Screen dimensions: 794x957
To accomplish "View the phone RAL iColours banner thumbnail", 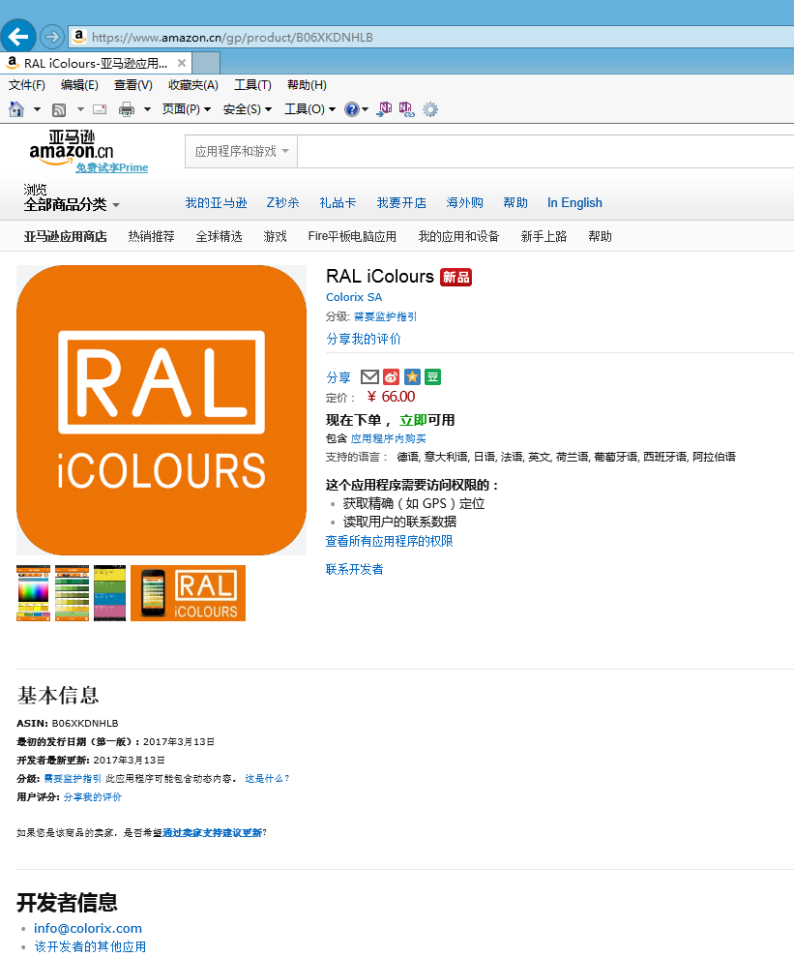I will (188, 593).
